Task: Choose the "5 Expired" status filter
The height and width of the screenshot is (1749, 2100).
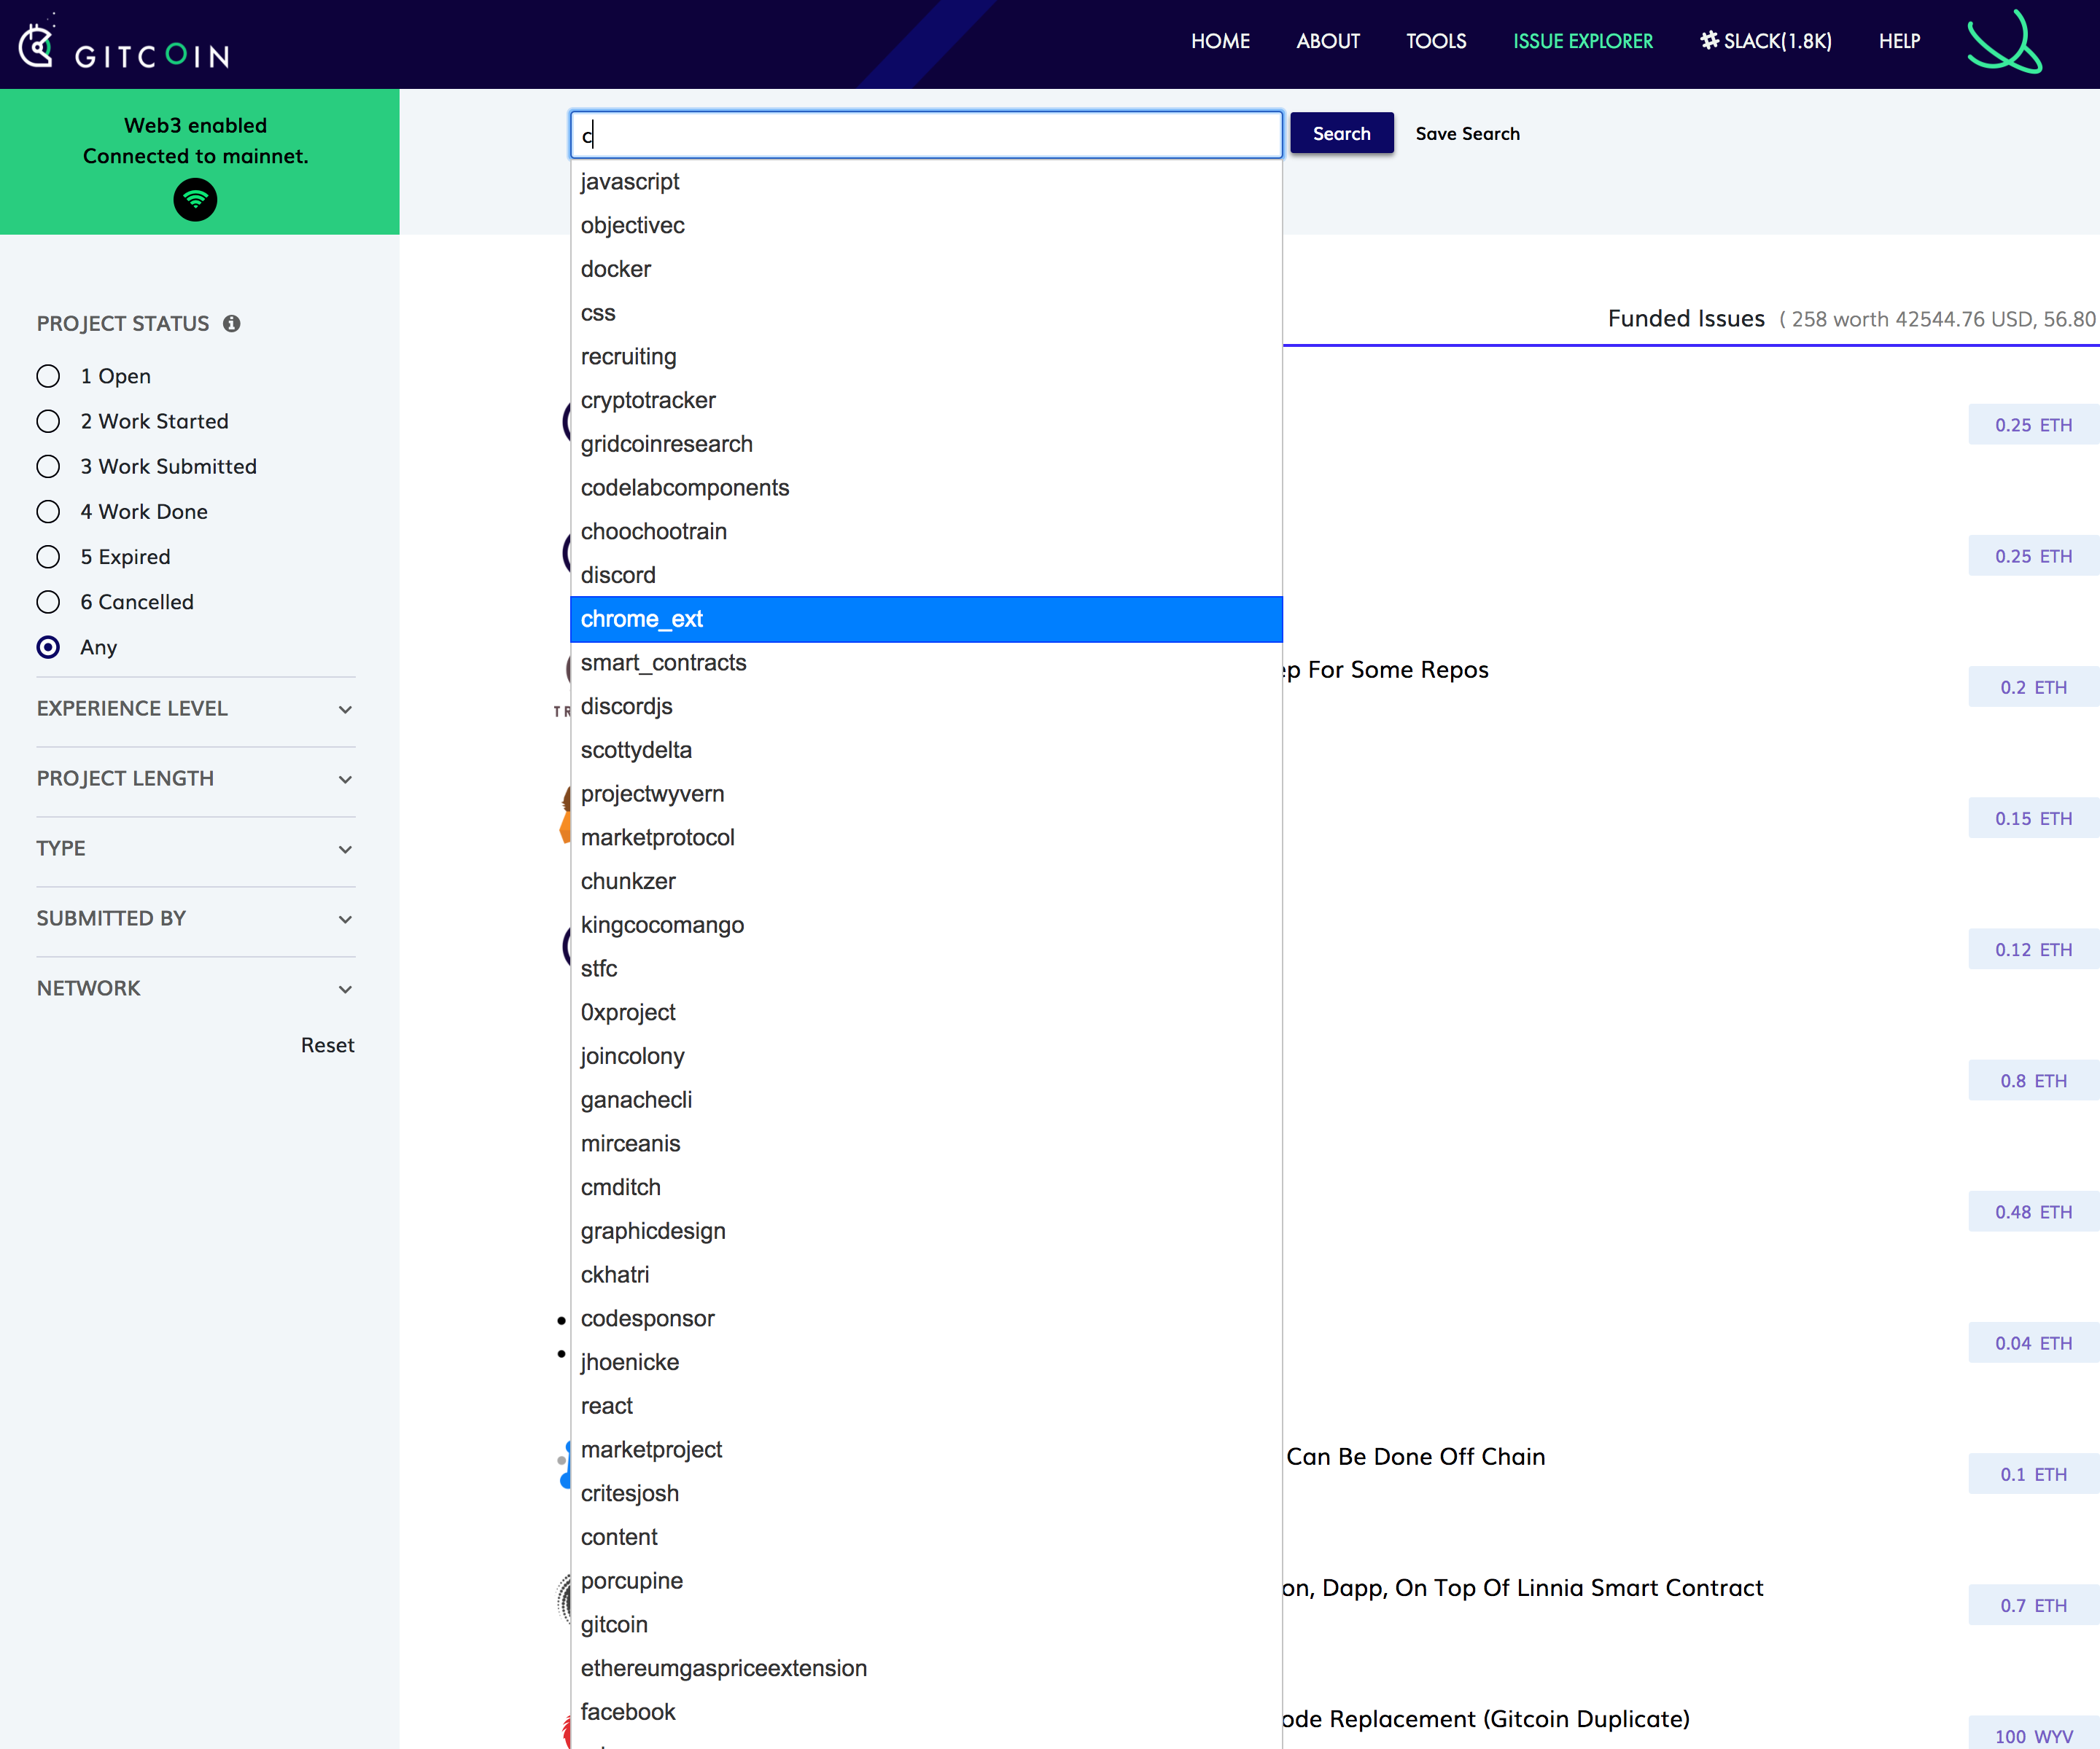Action: click(48, 556)
